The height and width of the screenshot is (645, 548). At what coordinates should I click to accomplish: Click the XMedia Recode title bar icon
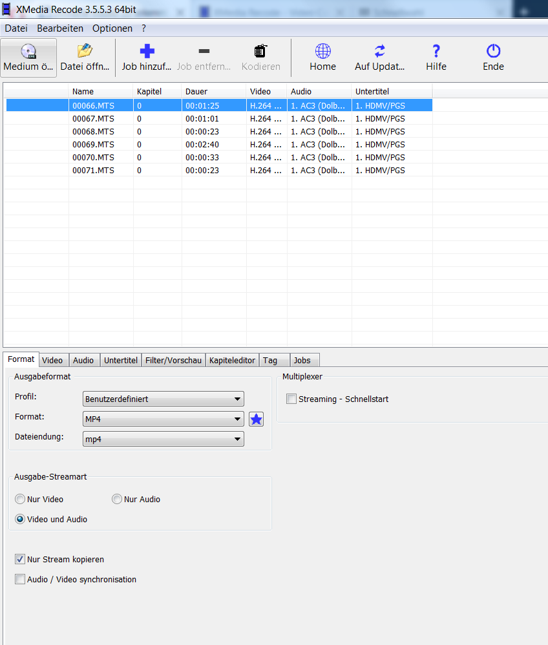pos(6,9)
